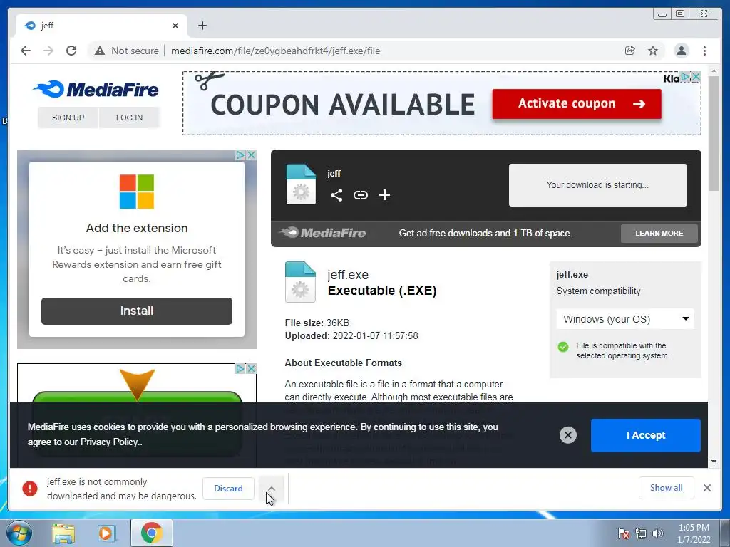Open AdChoices on Microsoft Rewards ad
Viewport: 730px width, 547px height.
point(240,155)
